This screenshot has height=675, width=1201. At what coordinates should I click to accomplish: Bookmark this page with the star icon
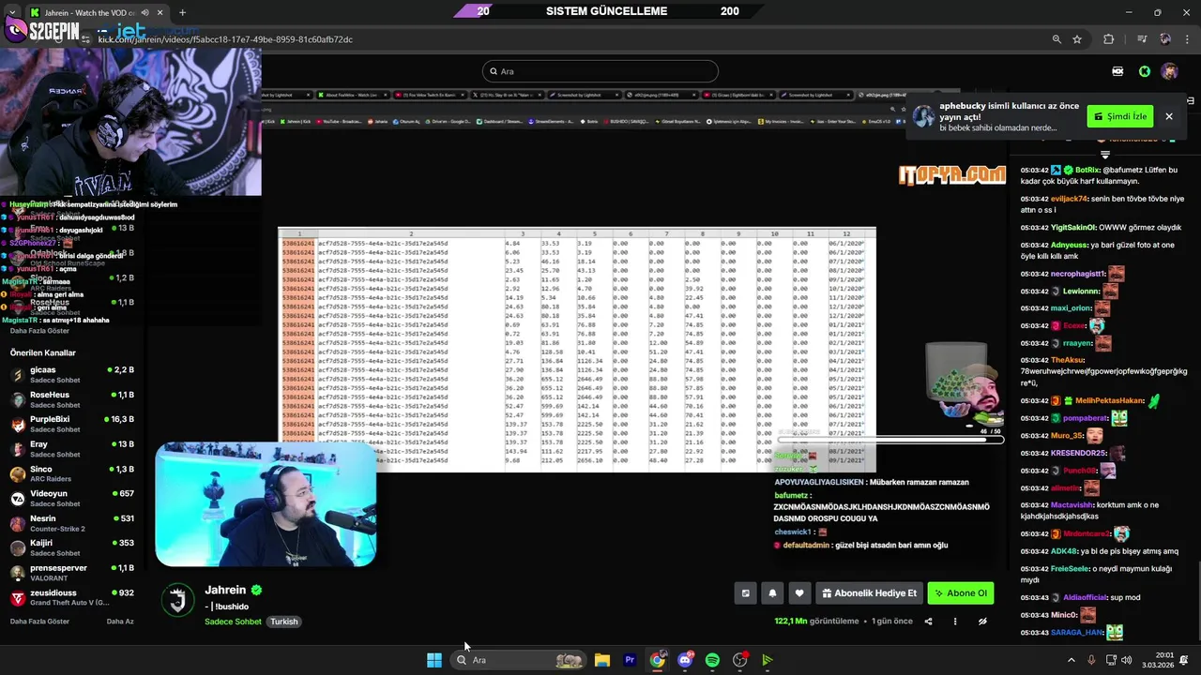click(1077, 39)
